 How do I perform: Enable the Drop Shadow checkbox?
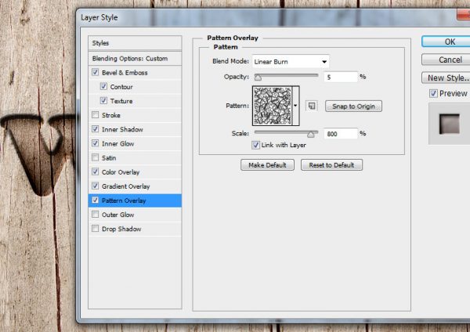96,229
